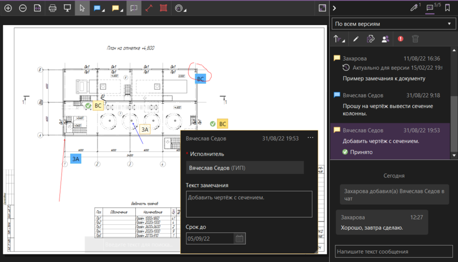Choose the red hatched area tool
Viewport: 458px width, 262px height.
[164, 9]
